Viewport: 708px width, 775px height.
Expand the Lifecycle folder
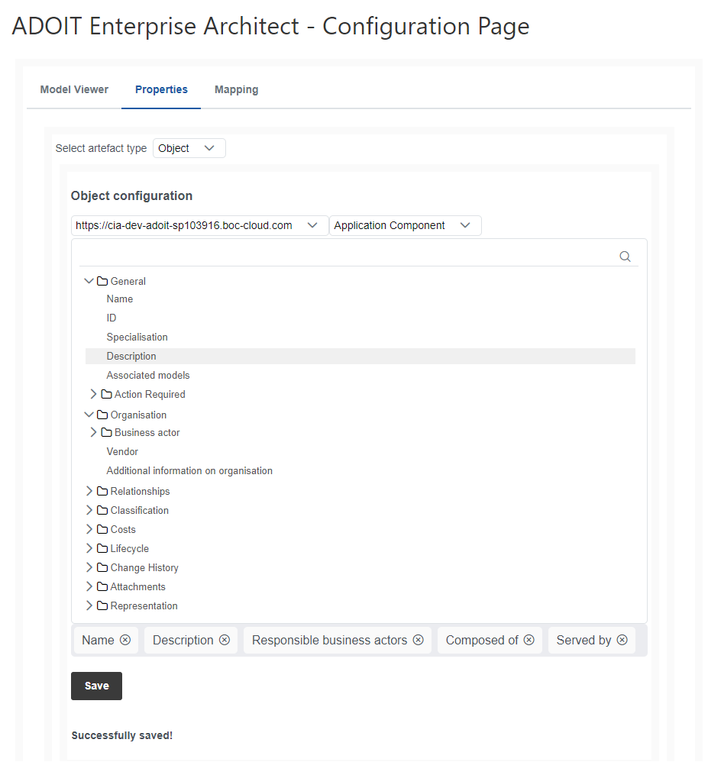[89, 548]
